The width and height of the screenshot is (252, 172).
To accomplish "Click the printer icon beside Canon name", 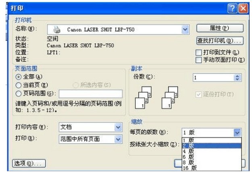I will [x=57, y=29].
